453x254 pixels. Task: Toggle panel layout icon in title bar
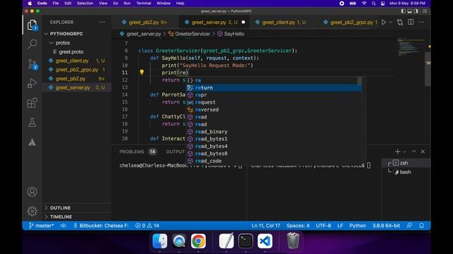click(410, 11)
